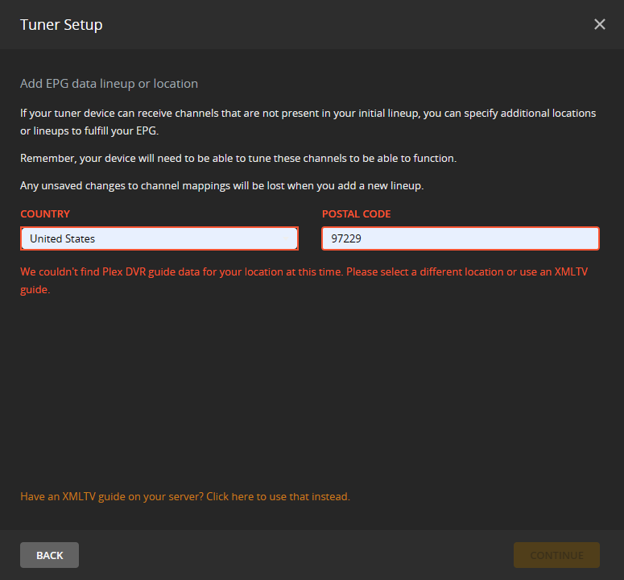Click the 'United States' text in Country
This screenshot has width=624, height=580.
click(62, 238)
